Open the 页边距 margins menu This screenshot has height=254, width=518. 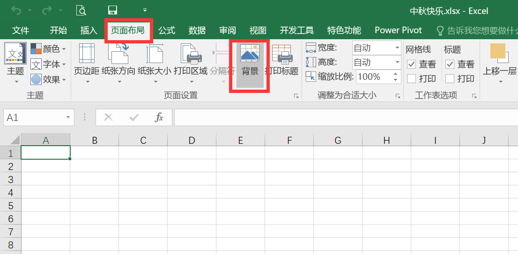[87, 63]
